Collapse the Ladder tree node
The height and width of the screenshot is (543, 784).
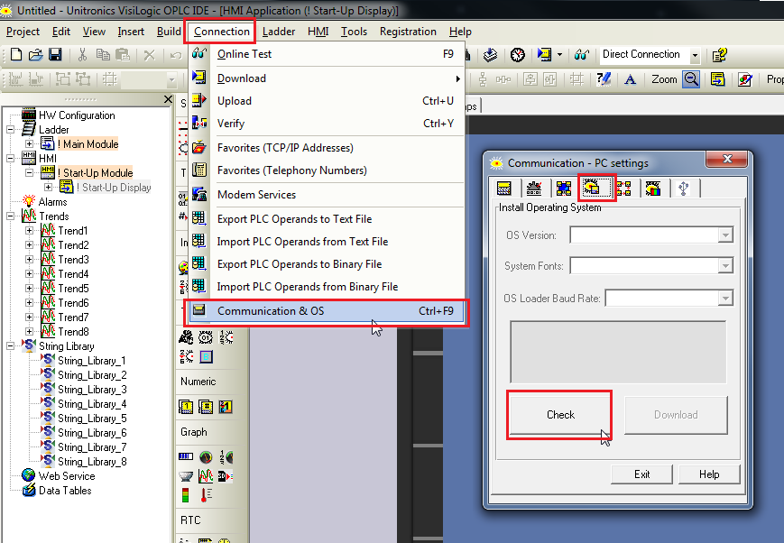coord(11,130)
